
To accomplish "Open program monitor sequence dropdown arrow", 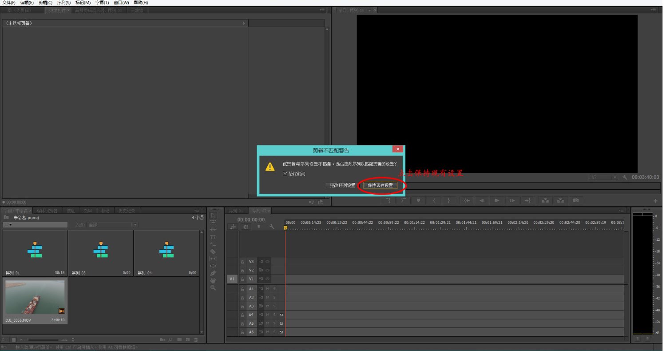I will 369,10.
